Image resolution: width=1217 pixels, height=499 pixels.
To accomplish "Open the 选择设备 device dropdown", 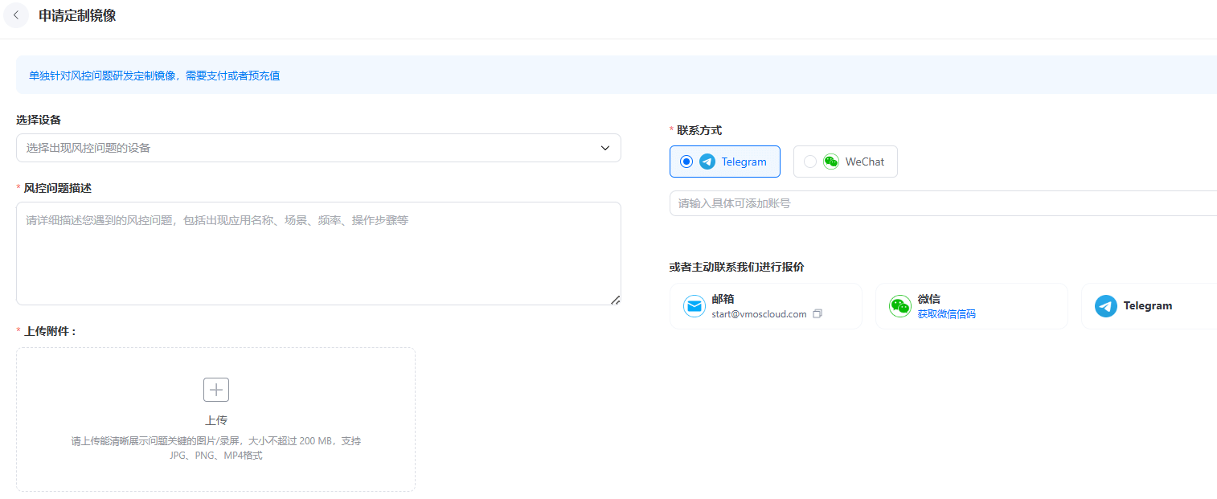I will click(318, 148).
